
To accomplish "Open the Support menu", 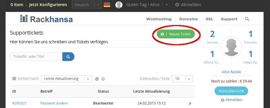I will pyautogui.click(x=229, y=19).
